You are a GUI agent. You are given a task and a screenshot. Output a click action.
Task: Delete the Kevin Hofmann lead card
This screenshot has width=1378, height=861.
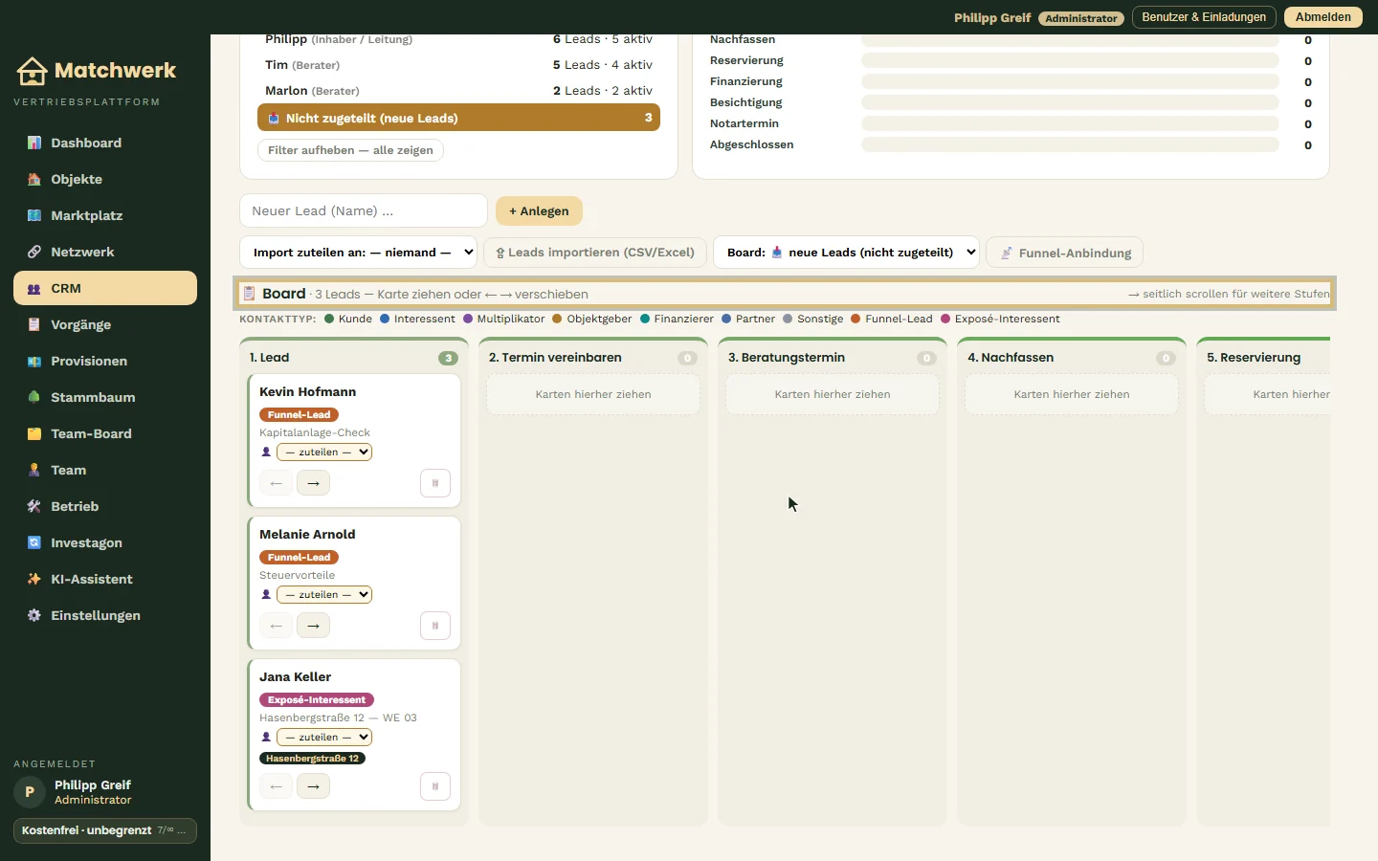[x=435, y=483]
